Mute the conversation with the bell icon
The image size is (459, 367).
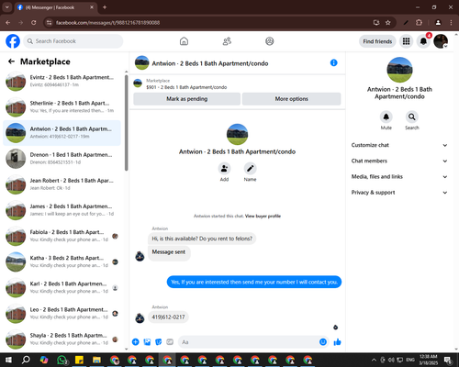(386, 117)
